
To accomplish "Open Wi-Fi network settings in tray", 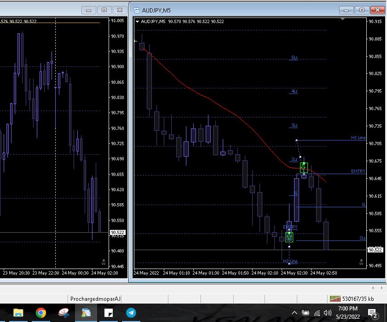I will [x=317, y=313].
